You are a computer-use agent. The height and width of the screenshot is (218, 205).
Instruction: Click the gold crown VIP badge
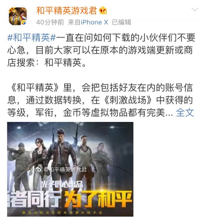(x=103, y=11)
